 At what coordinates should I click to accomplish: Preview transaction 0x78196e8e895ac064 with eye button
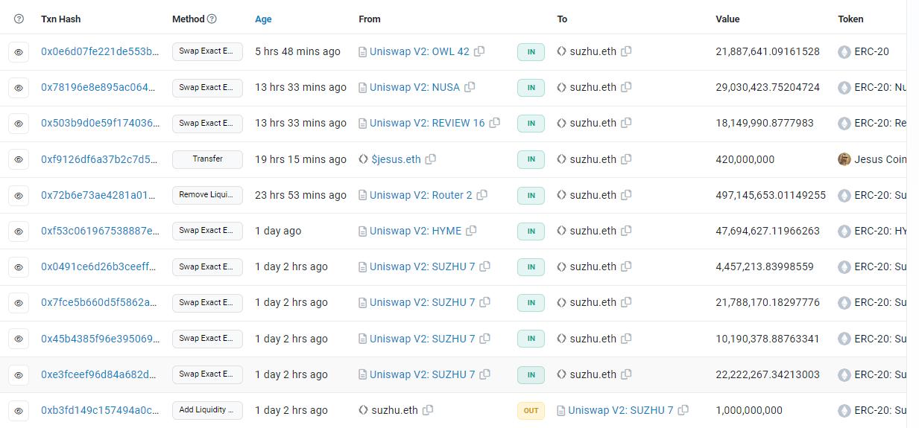(x=19, y=87)
